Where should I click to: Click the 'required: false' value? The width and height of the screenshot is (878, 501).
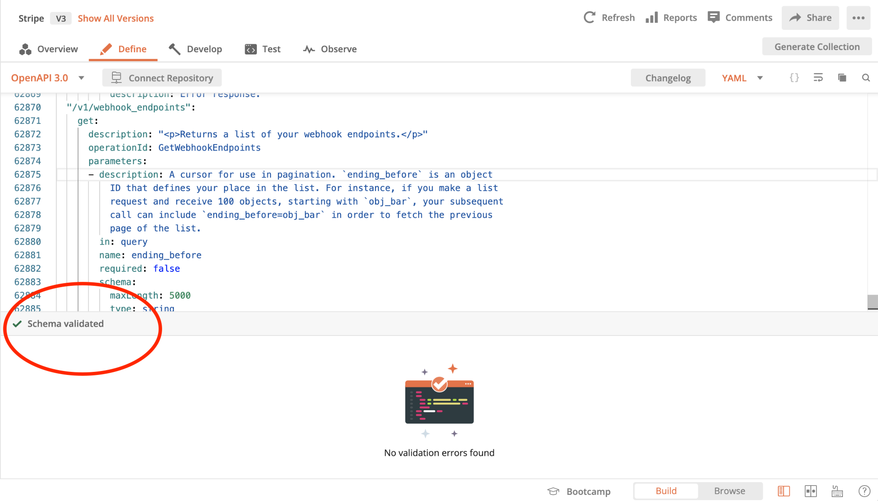(x=166, y=269)
